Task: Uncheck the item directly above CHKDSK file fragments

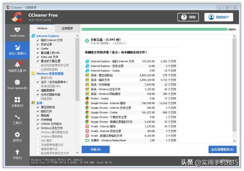Action: [38, 120]
